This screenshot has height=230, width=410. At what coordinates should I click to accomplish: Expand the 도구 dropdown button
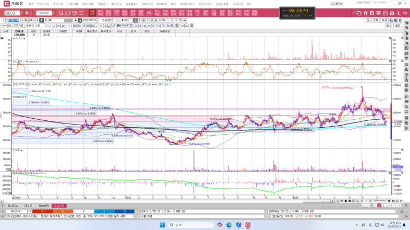(384, 20)
